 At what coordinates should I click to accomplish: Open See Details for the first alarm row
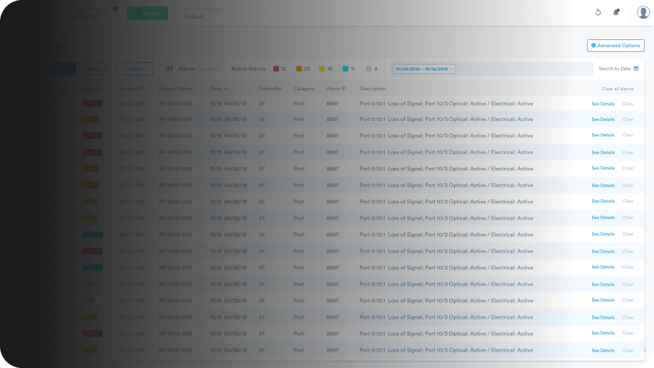(602, 104)
